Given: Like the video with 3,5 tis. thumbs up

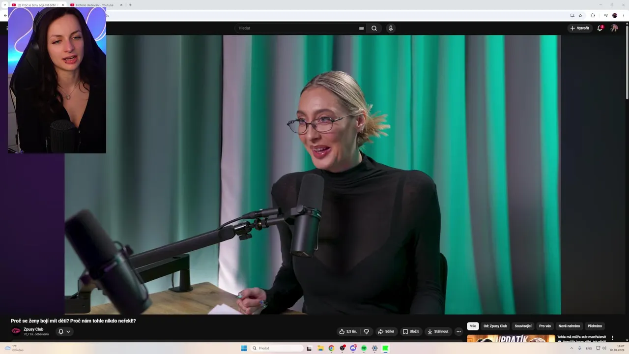Looking at the screenshot, I should (348, 331).
